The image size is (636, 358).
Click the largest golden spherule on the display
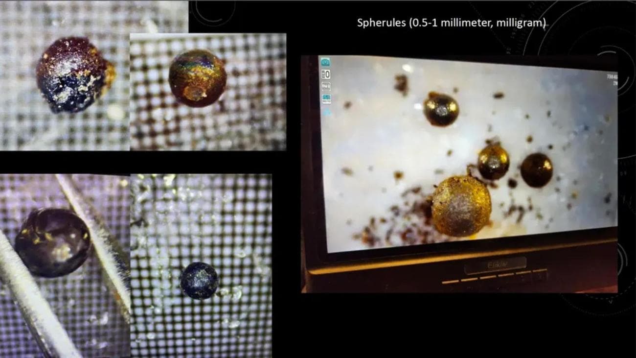point(460,205)
